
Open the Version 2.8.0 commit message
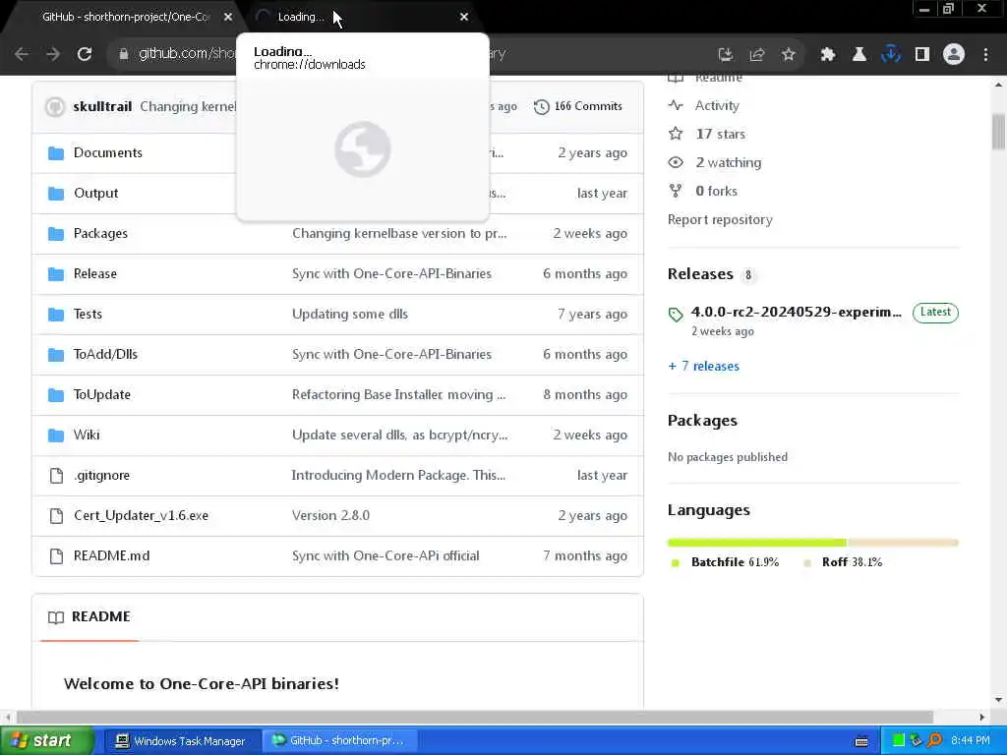pos(330,515)
